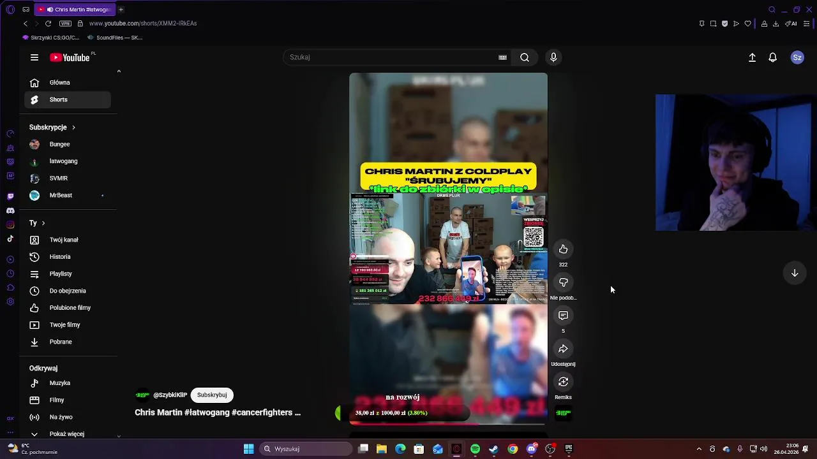Viewport: 817px width, 459px height.
Task: Mute the Chris Martin tab audio
Action: tap(50, 10)
